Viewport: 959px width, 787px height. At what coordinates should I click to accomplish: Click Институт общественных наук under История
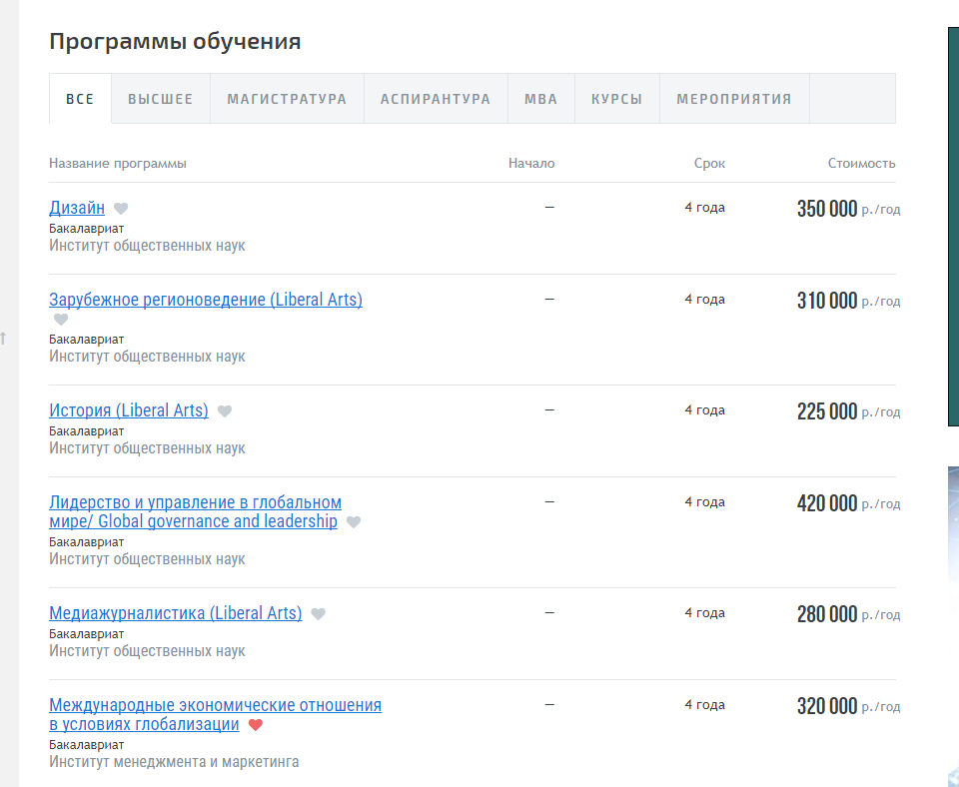pos(147,448)
